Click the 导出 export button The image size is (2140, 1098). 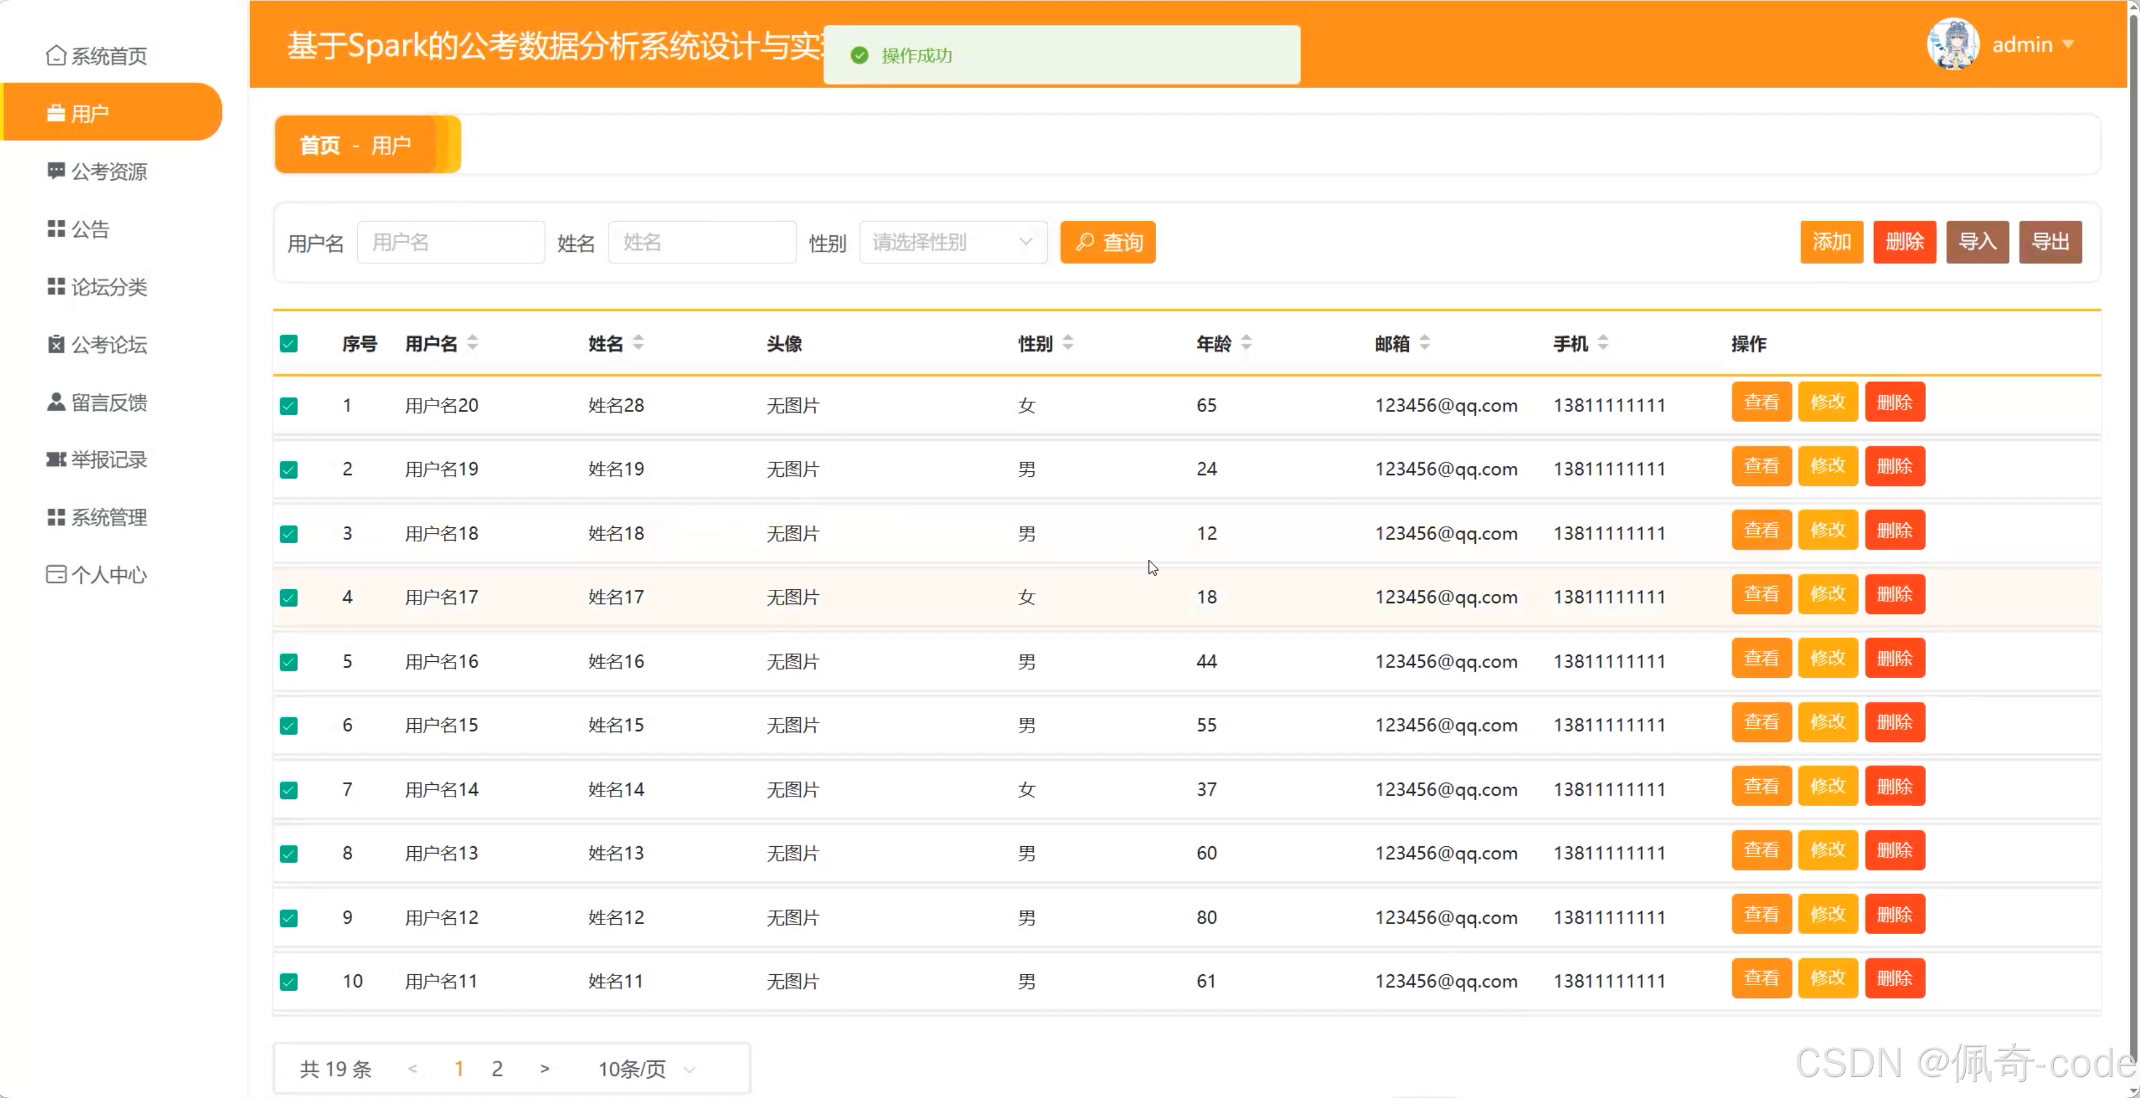coord(2049,242)
